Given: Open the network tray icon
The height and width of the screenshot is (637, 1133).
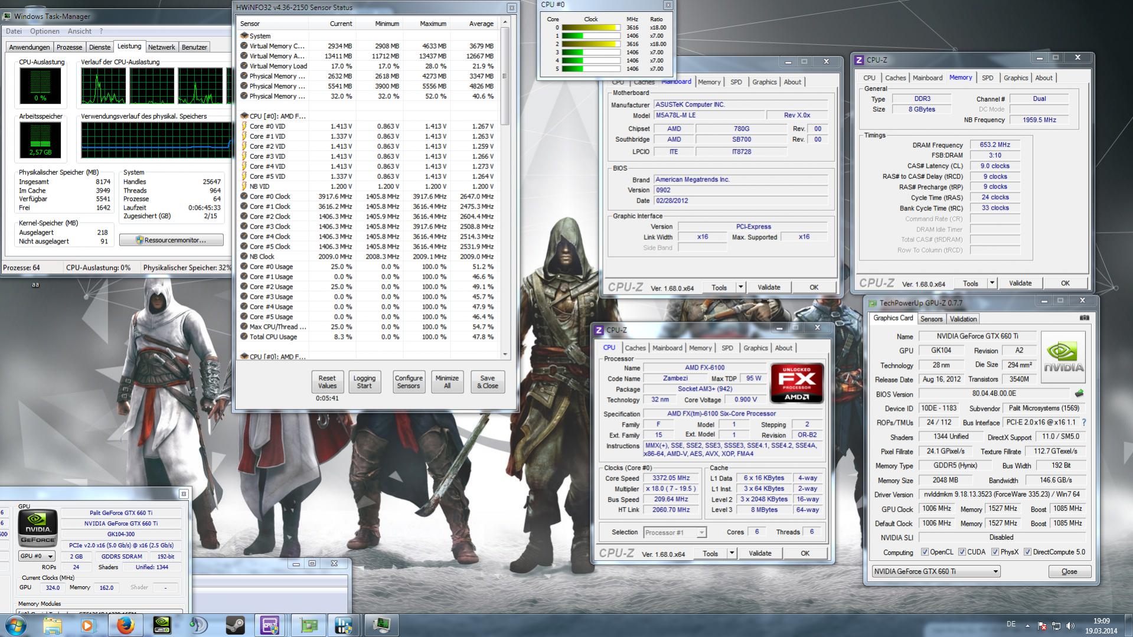Looking at the screenshot, I should coord(1056,626).
